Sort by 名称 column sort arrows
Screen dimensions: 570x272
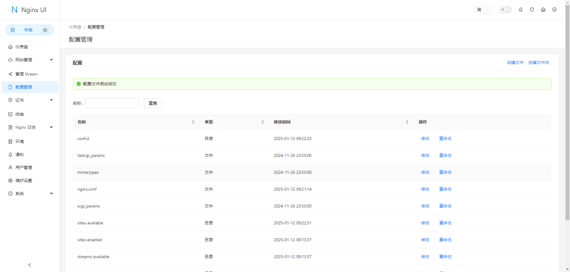coord(193,122)
